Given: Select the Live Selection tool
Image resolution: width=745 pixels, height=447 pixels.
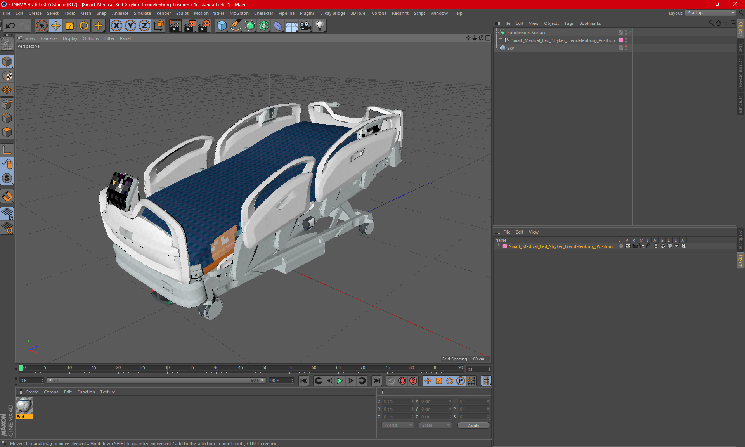Looking at the screenshot, I should click(42, 26).
